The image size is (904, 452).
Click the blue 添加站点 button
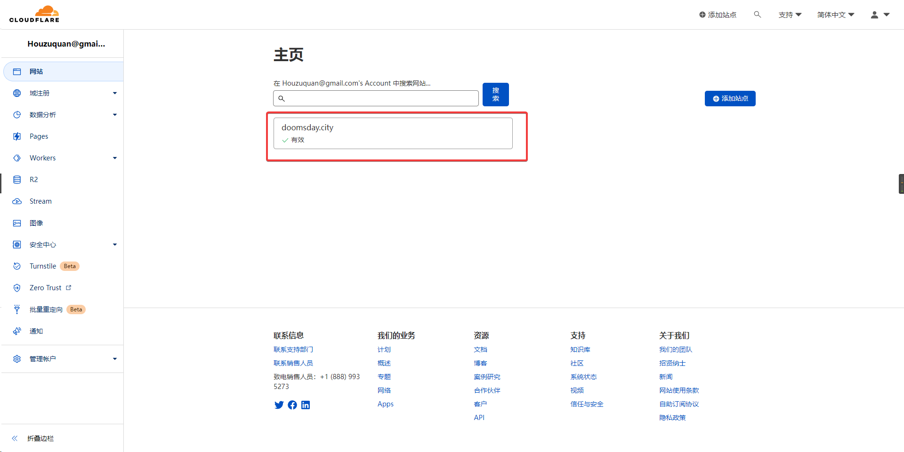[730, 98]
